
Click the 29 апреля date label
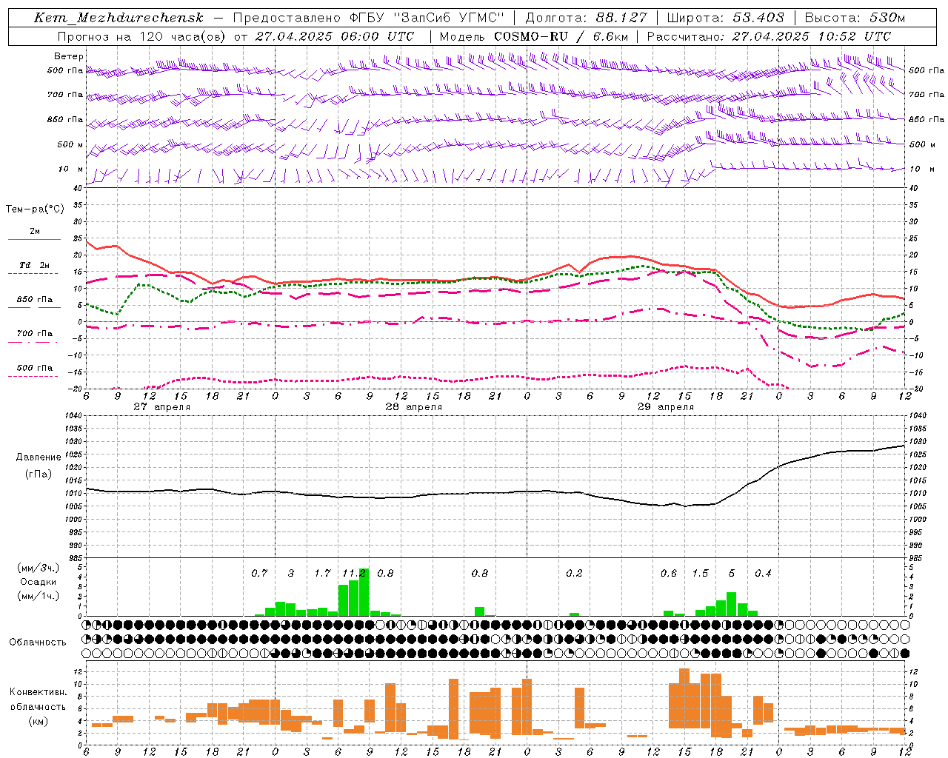coord(666,407)
